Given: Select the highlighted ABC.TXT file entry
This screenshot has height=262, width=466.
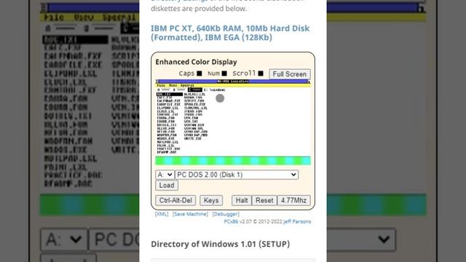Looking at the screenshot, I should [x=170, y=94].
